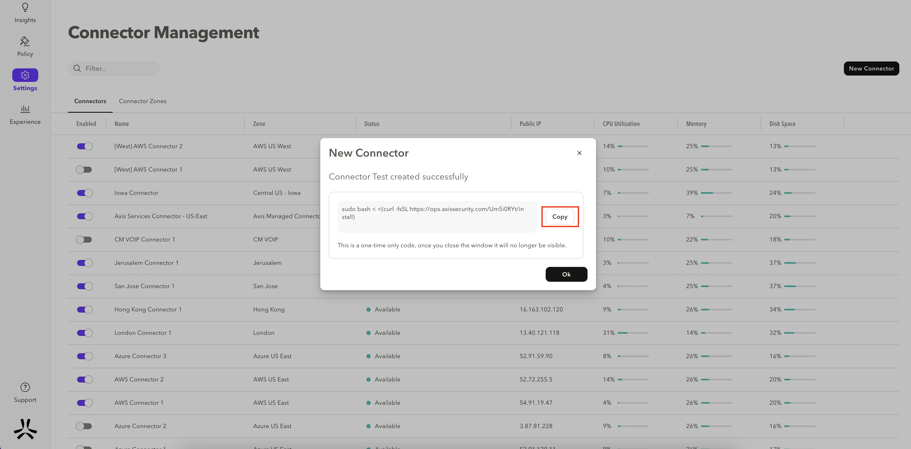Open the Insights lightbulb icon
Viewport: 911px width, 449px height.
coord(25,7)
